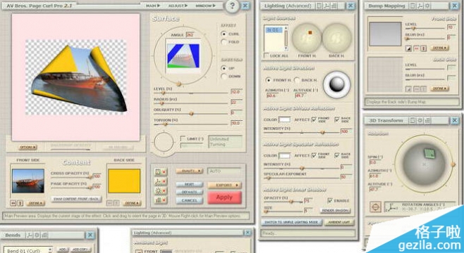Open the Main menu in the title bar
The image size is (464, 253).
(153, 6)
